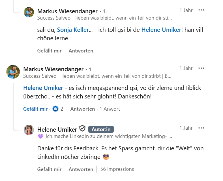Toggle the blue 'Gefällt mir' on Markus's comment
Screen dimensions: 223x181
click(x=35, y=109)
